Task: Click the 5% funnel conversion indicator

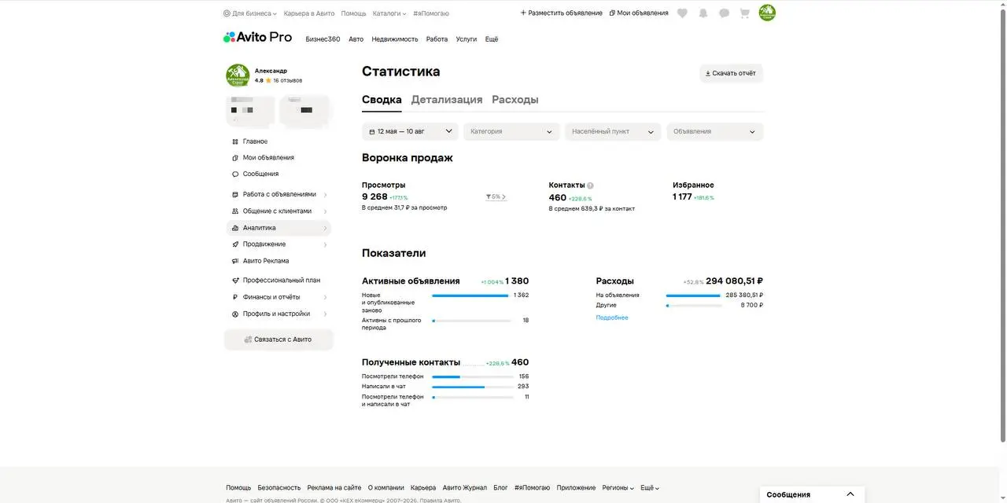Action: [x=496, y=197]
